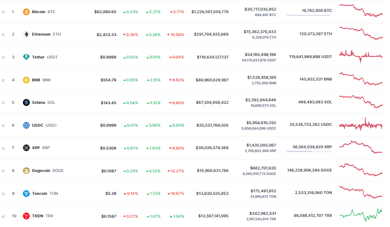Click Ethereum market cap $291,704,925,669
The image size is (390, 227).
pyautogui.click(x=211, y=34)
